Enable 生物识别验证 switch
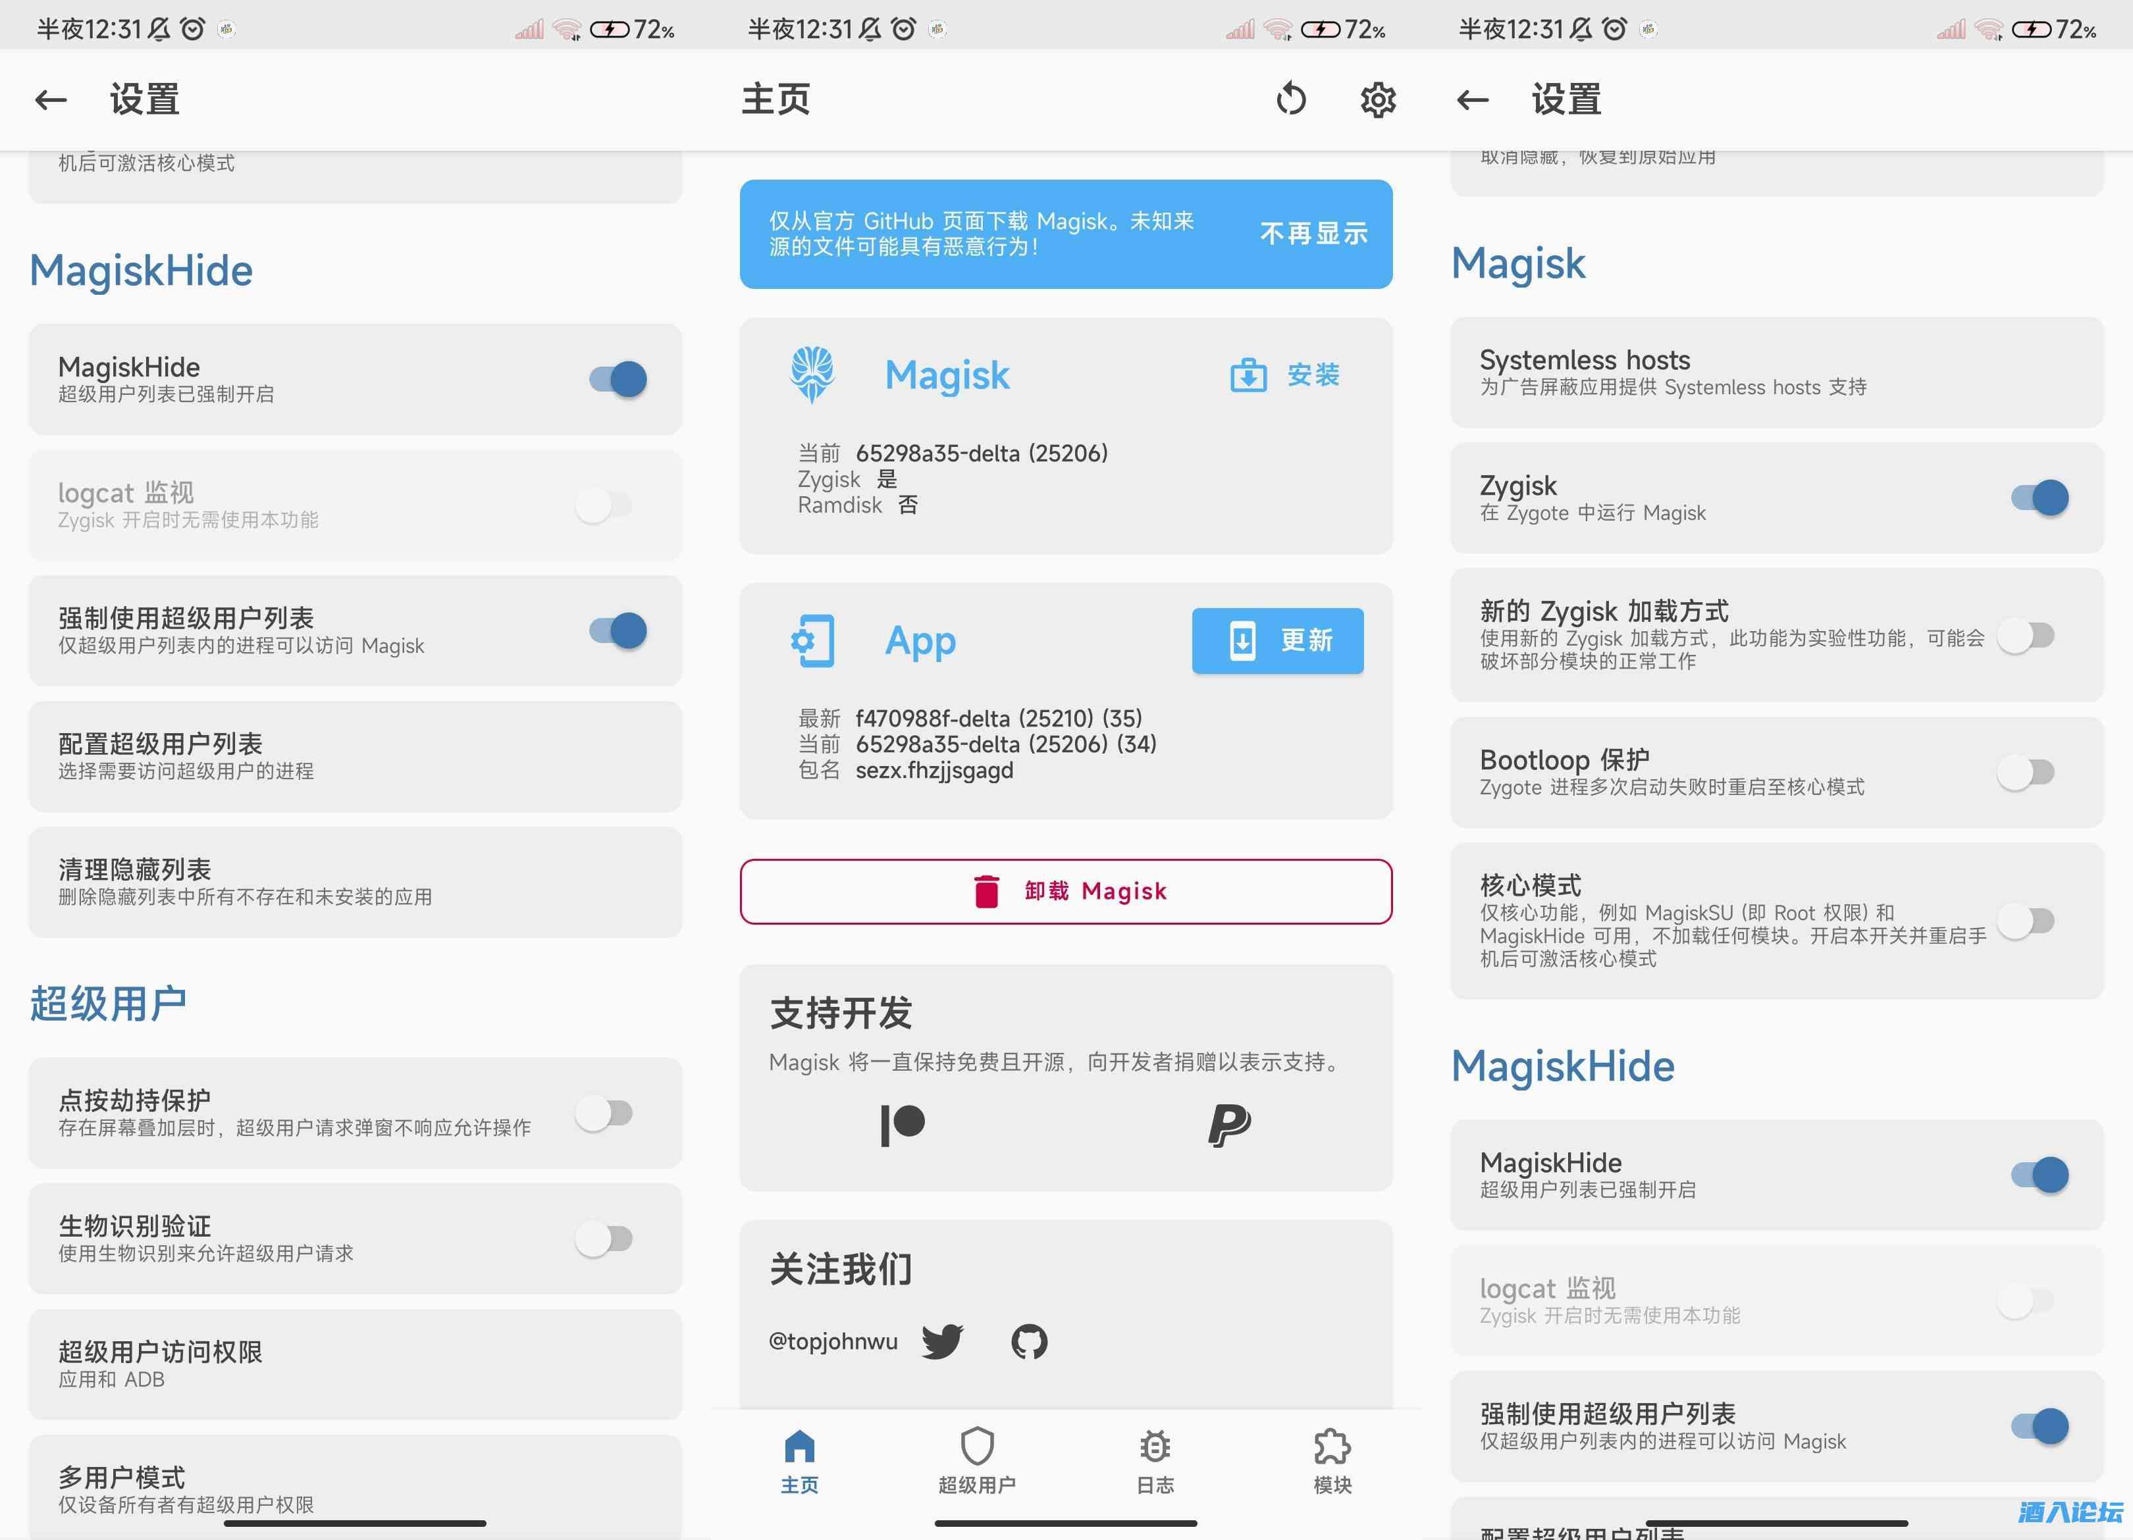 (605, 1239)
